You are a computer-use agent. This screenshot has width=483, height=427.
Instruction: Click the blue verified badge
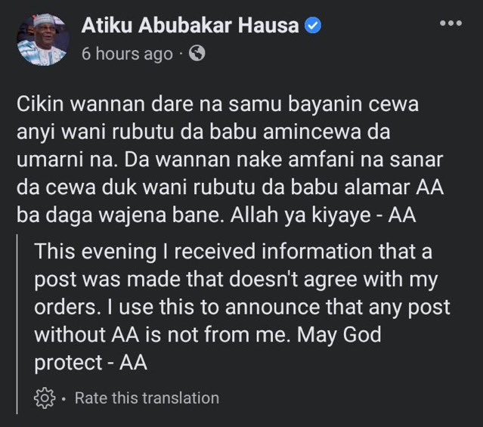(313, 26)
